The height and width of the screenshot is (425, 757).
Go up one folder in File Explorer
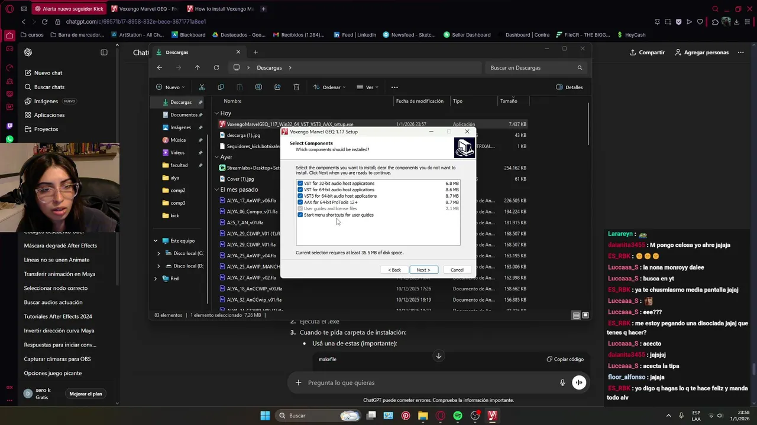click(198, 67)
